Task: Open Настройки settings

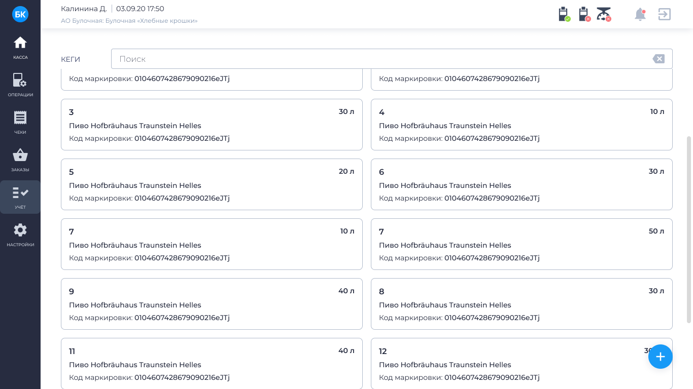Action: coord(20,235)
